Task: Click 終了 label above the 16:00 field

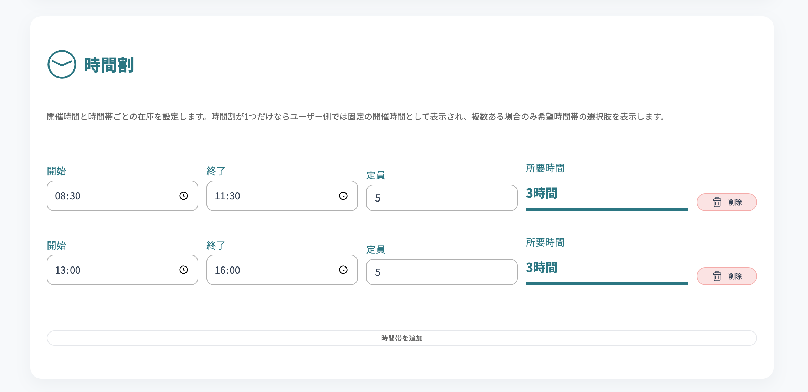Action: click(216, 245)
